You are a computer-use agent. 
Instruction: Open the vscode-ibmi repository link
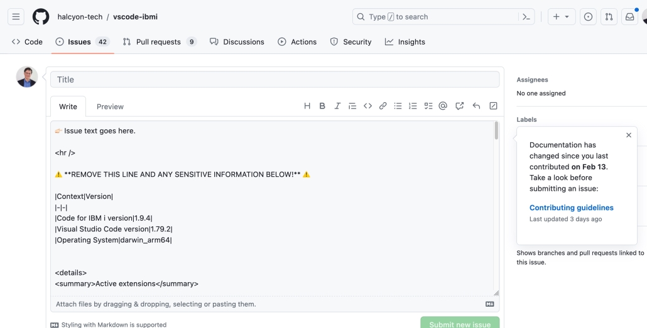[x=135, y=17]
